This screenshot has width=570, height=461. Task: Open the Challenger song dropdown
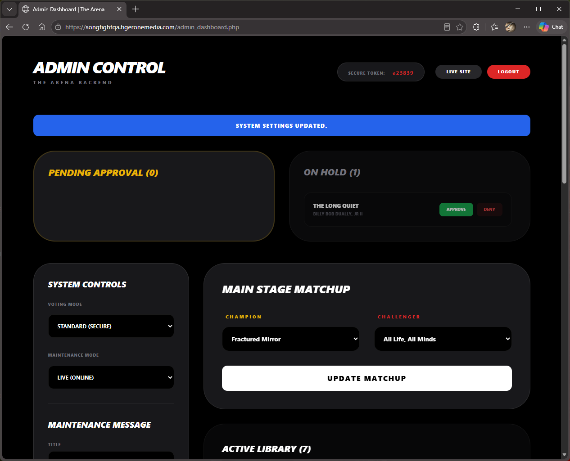tap(443, 339)
